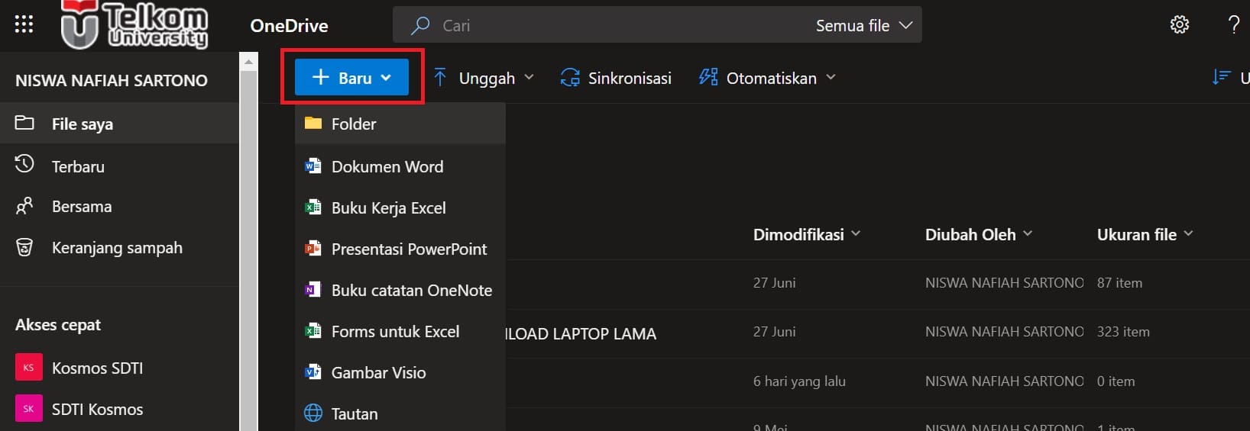The image size is (1250, 431).
Task: Pick Presentasi PowerPoint from the list
Action: pyautogui.click(x=408, y=249)
